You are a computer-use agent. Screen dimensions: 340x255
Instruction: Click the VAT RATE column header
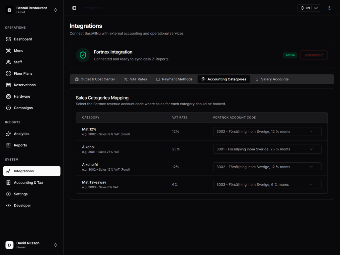(x=180, y=118)
